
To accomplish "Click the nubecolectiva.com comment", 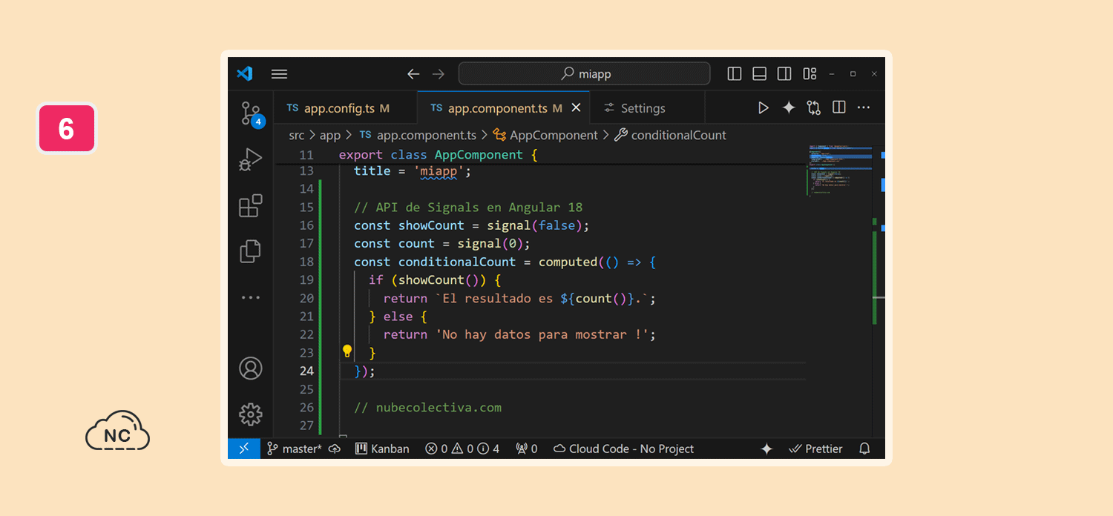I will pos(427,407).
